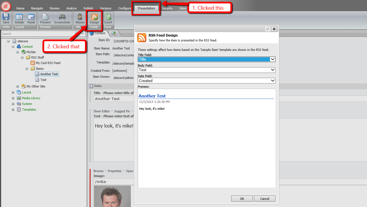Open the Title Field dropdown

point(273,59)
